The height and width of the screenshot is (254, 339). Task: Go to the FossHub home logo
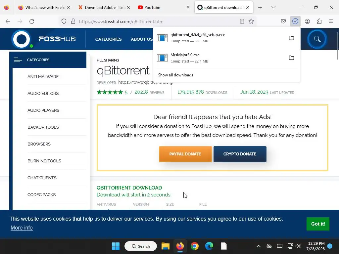click(44, 39)
